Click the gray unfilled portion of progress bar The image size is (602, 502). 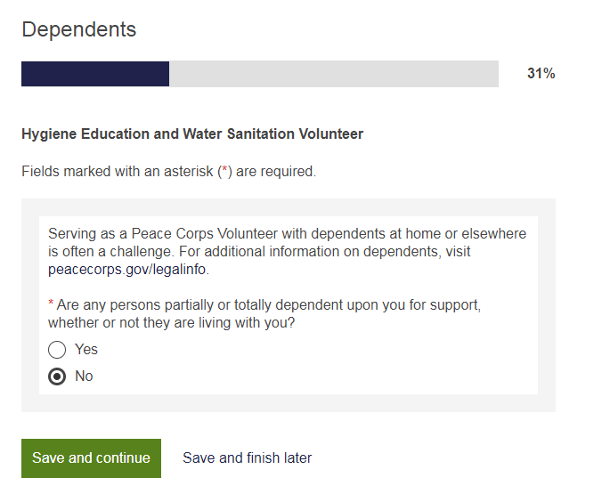pyautogui.click(x=334, y=74)
